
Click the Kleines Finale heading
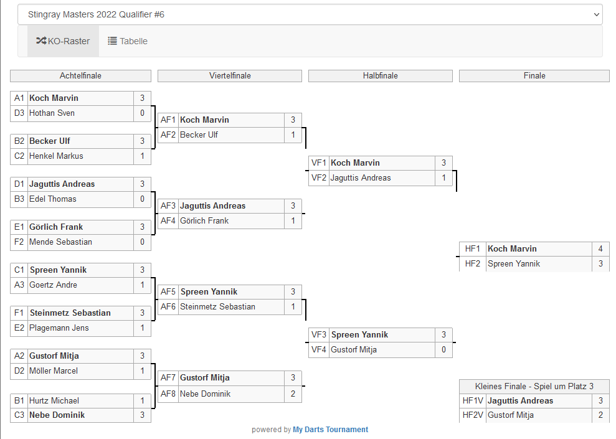534,387
